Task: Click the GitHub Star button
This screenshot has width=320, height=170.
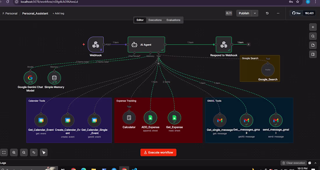Action: [296, 13]
